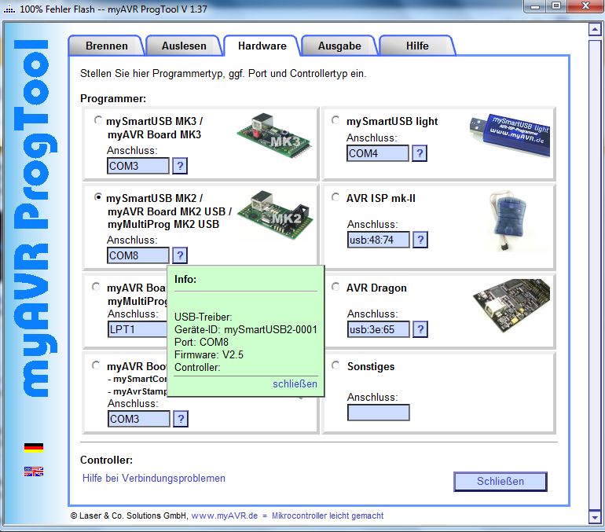
Task: Select mySmartUSB light radio button
Action: click(335, 120)
